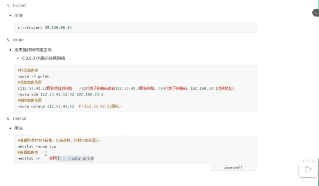This screenshot has height=186, width=319.
Task: Click the "0.0.0.0 代表的任意网络" sub-bullet
Action: point(44,58)
